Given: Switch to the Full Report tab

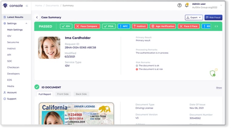Looking at the screenshot, I should click(x=45, y=94).
